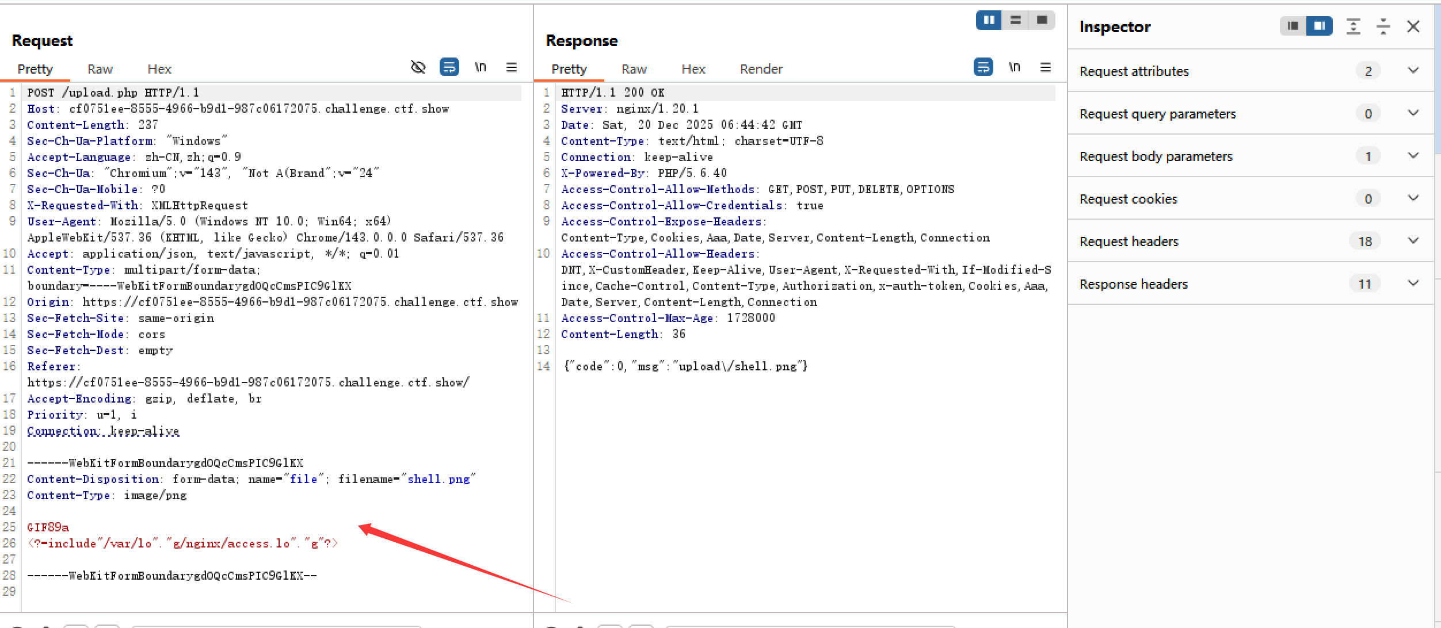Open Response panel hamburger options menu
This screenshot has height=628, width=1441.
[1046, 67]
